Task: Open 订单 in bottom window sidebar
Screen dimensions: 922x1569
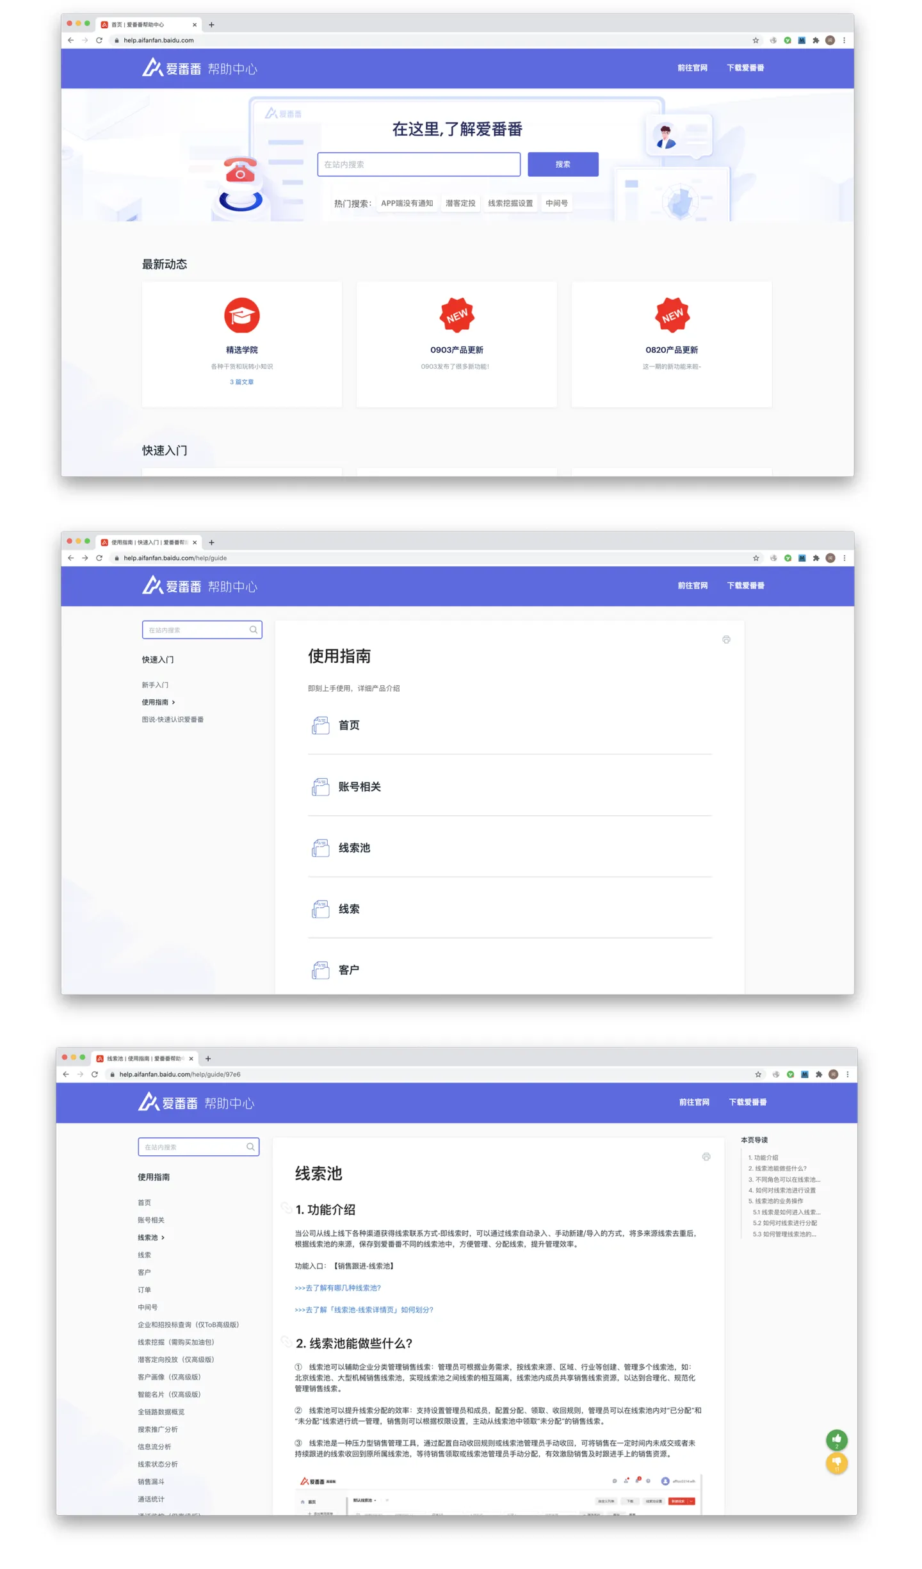Action: click(145, 1290)
